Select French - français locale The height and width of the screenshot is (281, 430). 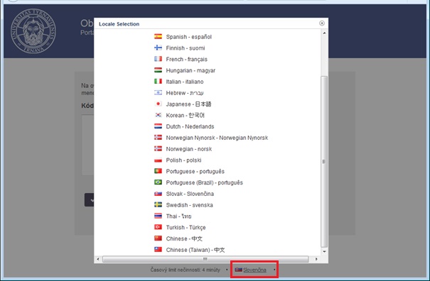(186, 59)
